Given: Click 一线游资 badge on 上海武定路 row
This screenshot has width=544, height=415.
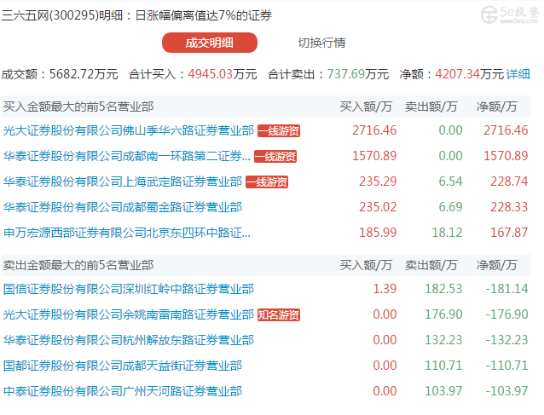Looking at the screenshot, I should (267, 182).
